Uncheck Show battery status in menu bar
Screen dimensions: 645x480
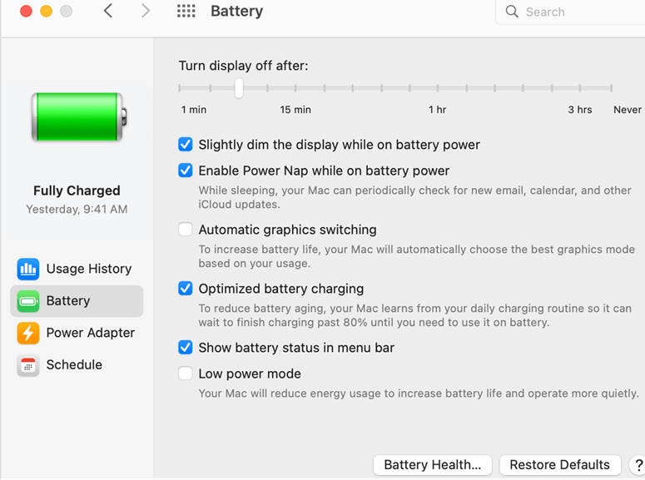pyautogui.click(x=185, y=348)
